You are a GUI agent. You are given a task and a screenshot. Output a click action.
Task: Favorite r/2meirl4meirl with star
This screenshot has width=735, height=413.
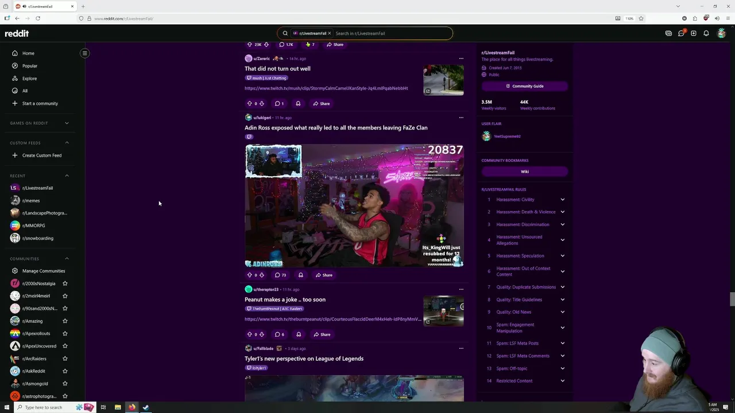point(65,296)
